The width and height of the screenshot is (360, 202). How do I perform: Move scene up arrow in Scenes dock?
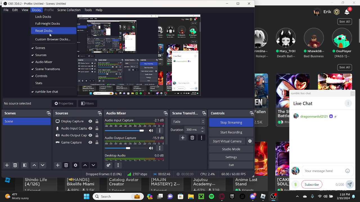34,165
